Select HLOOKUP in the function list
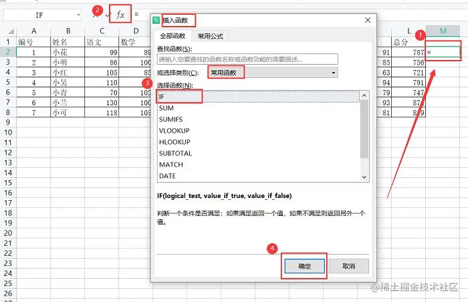The image size is (468, 302). click(x=259, y=142)
